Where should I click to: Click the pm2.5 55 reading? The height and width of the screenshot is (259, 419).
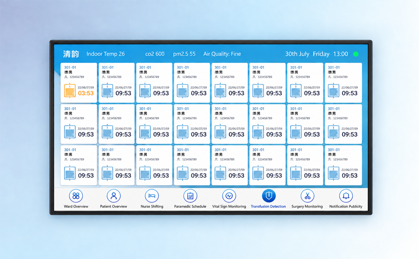point(184,54)
